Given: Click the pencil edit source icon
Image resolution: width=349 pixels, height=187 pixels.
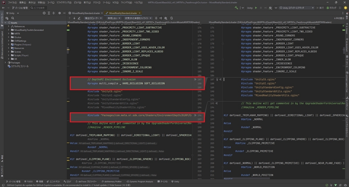Looking at the screenshot, I should (x=79, y=18).
